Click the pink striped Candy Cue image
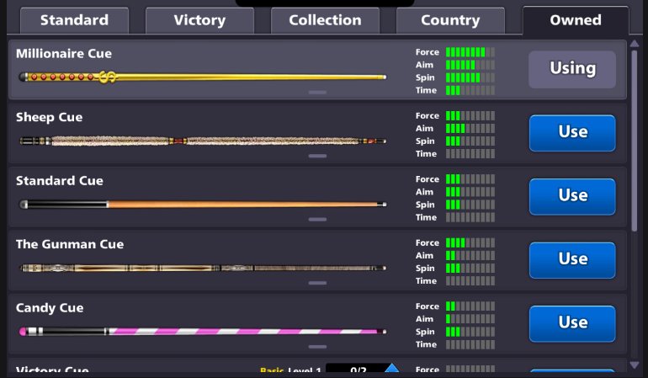 203,331
